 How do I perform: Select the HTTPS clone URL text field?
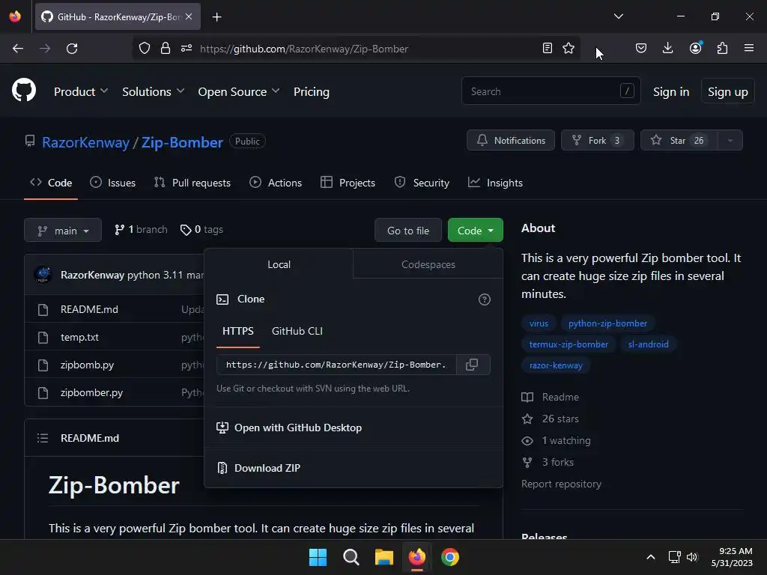pyautogui.click(x=336, y=365)
